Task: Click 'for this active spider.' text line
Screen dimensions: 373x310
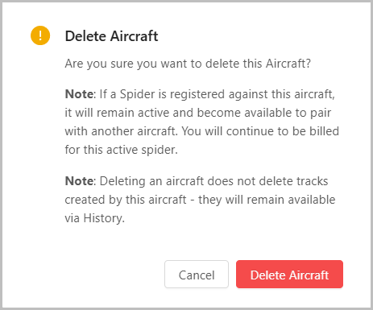Action: point(121,150)
